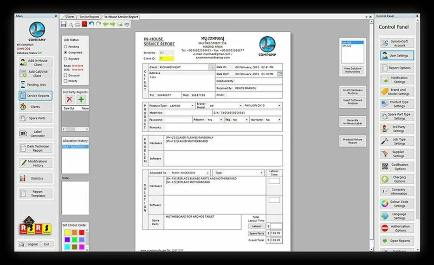Open Colour Code Settings
434x265 pixels.
(x=397, y=204)
